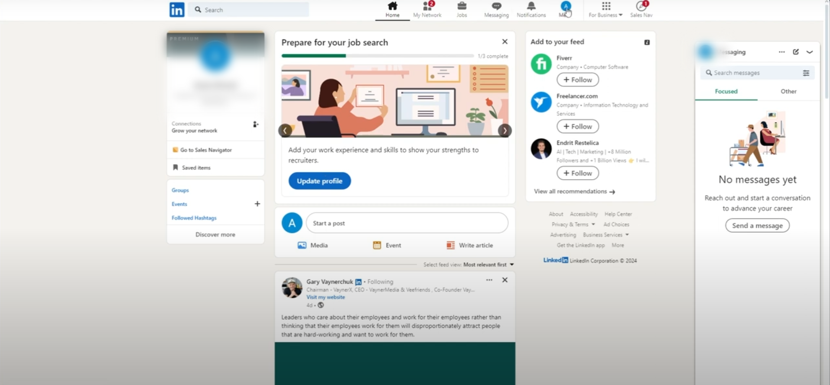The image size is (830, 385).
Task: Expand the For Business apps menu
Action: pos(605,10)
